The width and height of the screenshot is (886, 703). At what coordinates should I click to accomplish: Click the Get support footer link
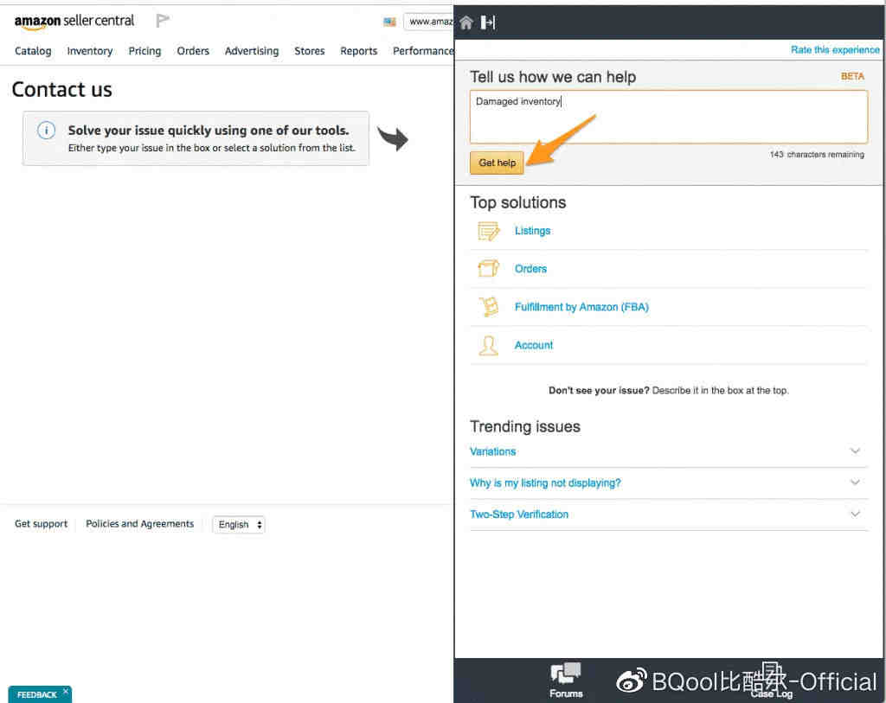tap(41, 524)
